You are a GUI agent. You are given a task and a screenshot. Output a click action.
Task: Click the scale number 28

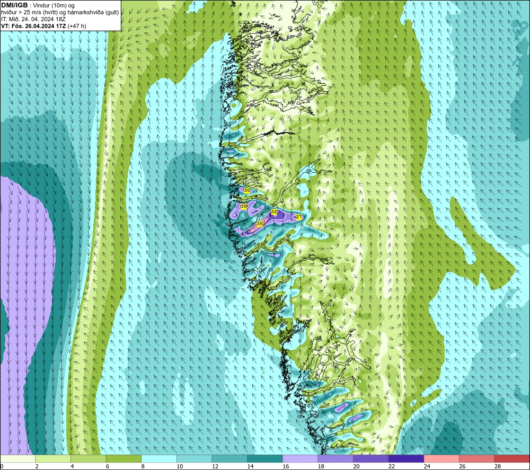[x=498, y=466]
